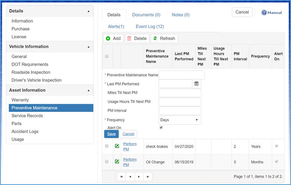Open the Manual help link
The height and width of the screenshot is (185, 291).
tap(272, 13)
